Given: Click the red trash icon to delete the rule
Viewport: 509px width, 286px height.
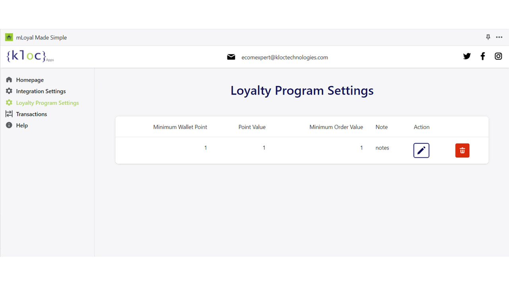Looking at the screenshot, I should [x=462, y=150].
